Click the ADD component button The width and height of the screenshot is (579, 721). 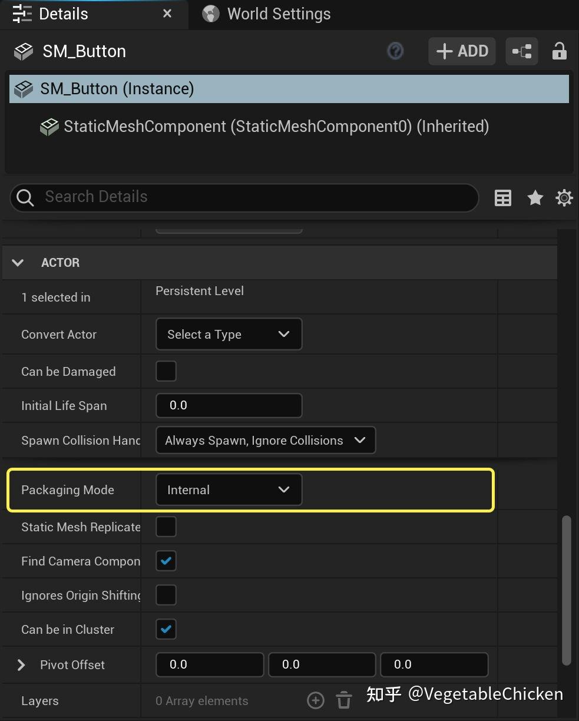click(462, 51)
